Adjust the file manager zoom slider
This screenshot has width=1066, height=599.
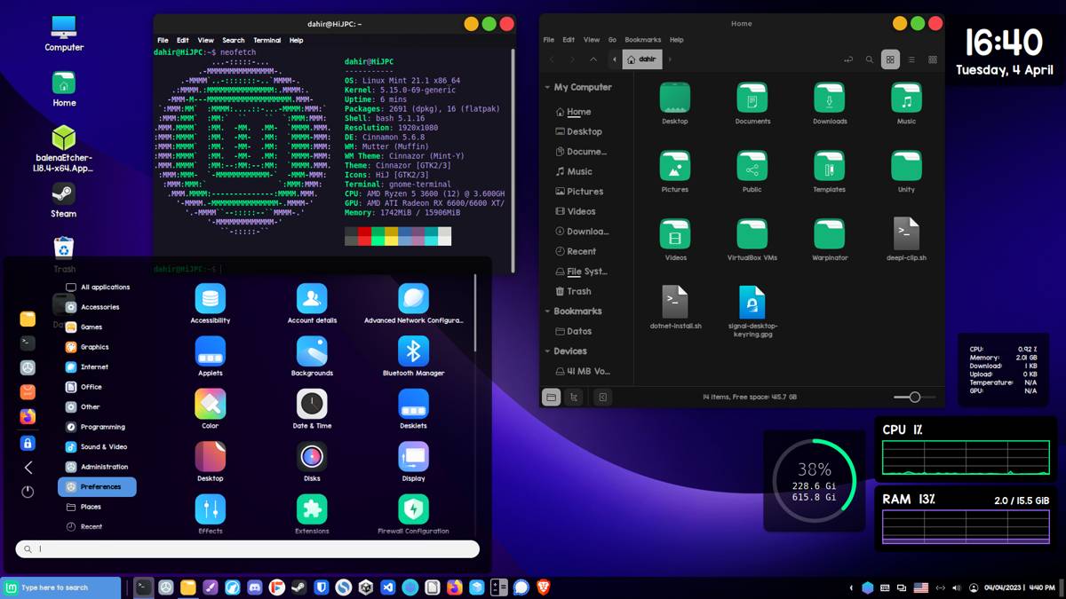pyautogui.click(x=914, y=398)
